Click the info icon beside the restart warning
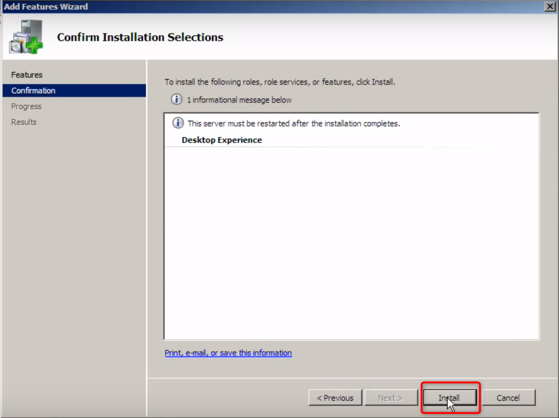 178,123
